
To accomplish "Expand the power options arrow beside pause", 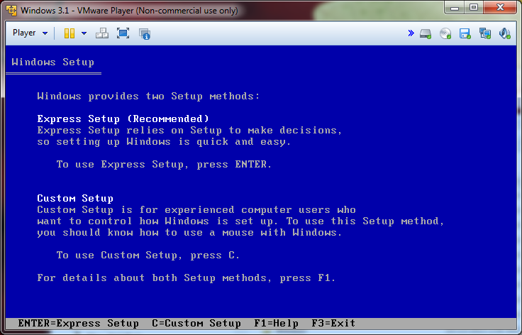I will [x=84, y=33].
